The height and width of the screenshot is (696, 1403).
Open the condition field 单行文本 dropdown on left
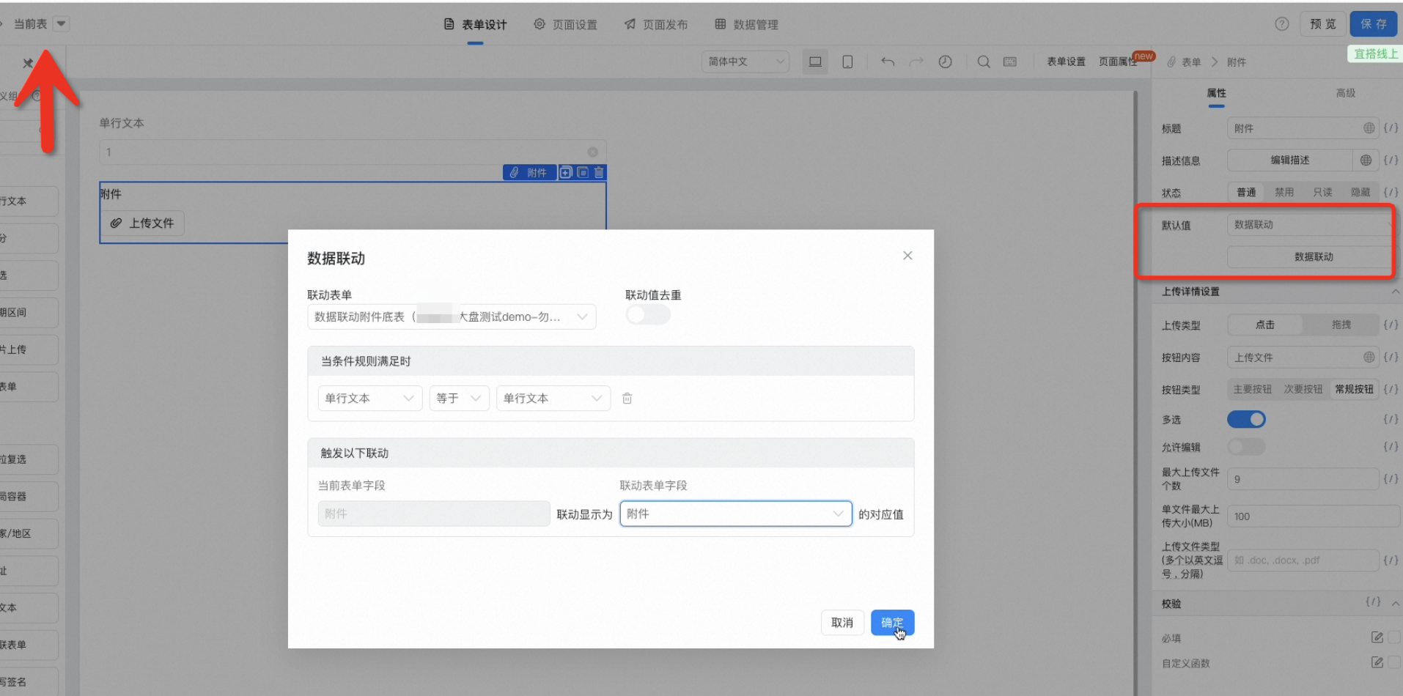(370, 399)
